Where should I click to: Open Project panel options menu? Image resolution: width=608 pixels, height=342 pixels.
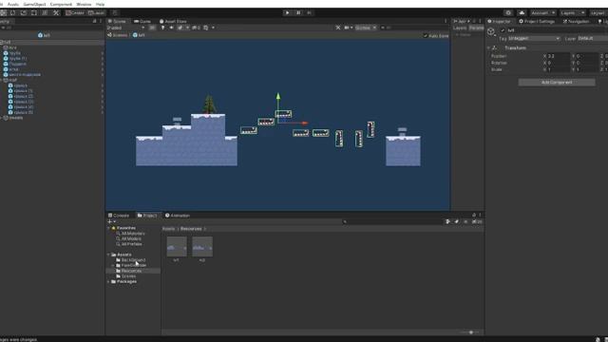click(480, 215)
